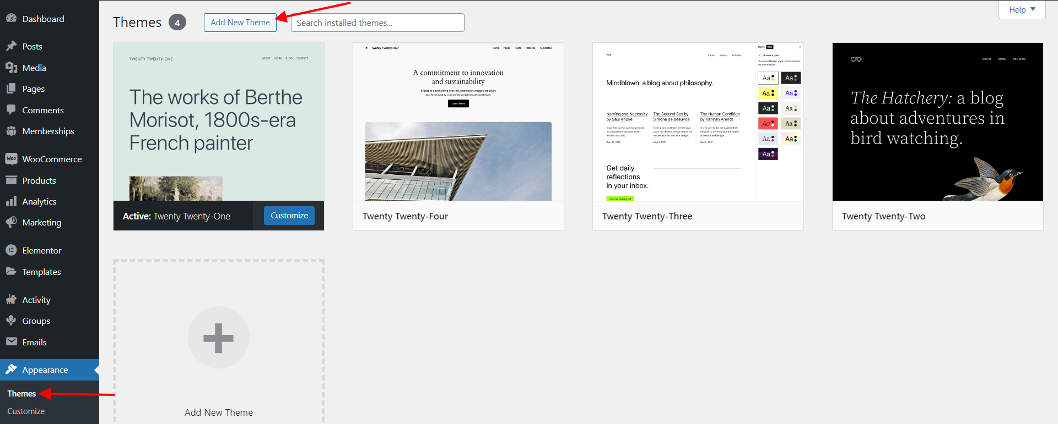This screenshot has width=1058, height=424.
Task: Click the Groups icon in sidebar
Action: [11, 321]
